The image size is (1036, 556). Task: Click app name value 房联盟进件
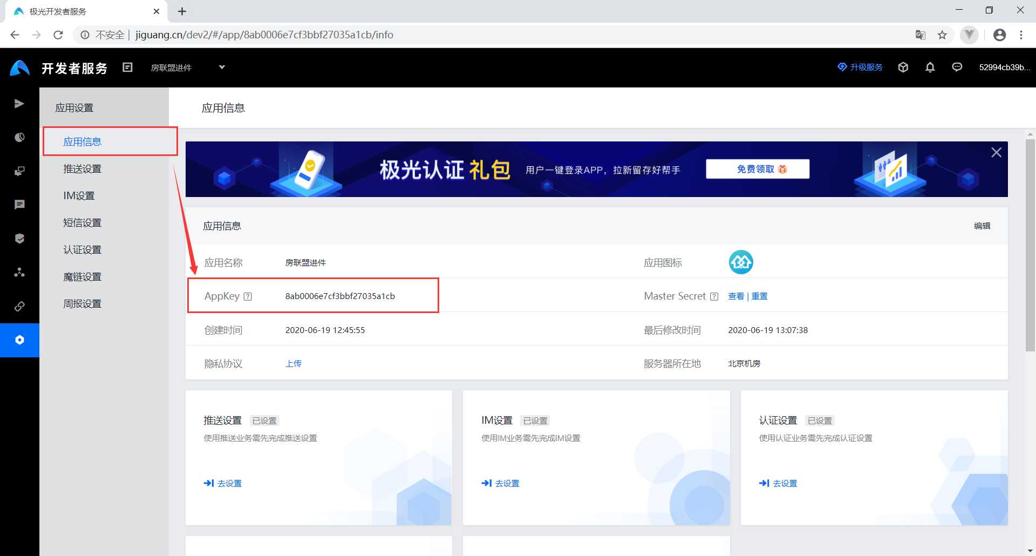point(305,263)
